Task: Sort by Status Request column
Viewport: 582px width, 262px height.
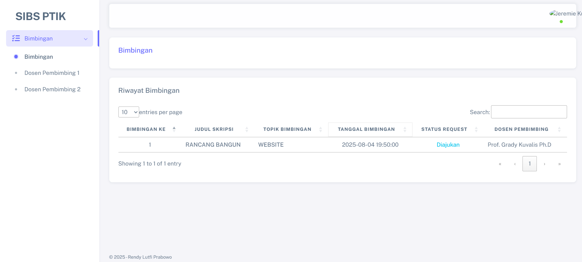Action: point(448,129)
